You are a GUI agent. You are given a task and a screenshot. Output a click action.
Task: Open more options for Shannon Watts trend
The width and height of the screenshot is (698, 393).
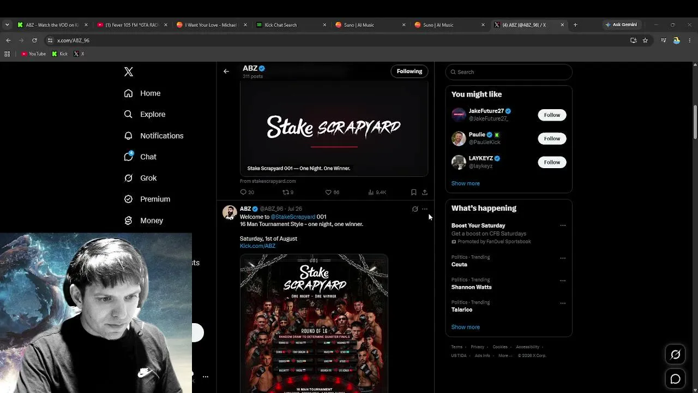click(x=563, y=281)
